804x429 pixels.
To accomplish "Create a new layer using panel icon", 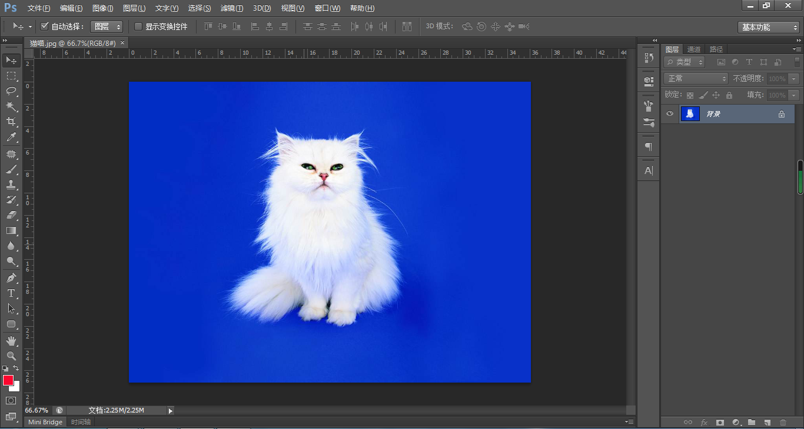I will (x=767, y=422).
